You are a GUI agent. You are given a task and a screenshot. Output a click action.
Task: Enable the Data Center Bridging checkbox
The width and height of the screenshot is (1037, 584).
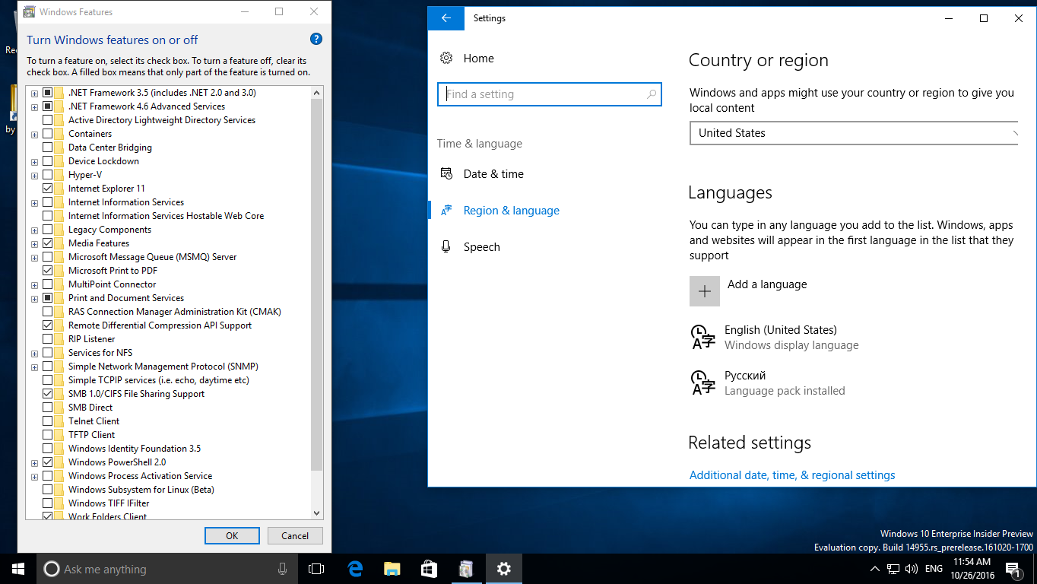[x=48, y=148]
